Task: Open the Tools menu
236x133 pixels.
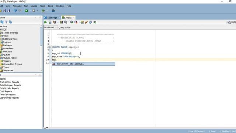Action: point(51,6)
